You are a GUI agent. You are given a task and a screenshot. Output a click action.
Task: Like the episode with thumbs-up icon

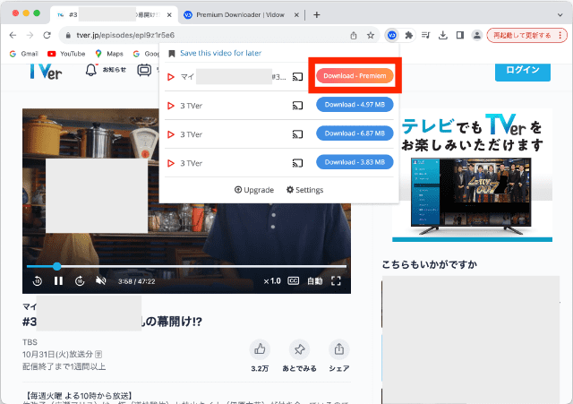(x=260, y=349)
